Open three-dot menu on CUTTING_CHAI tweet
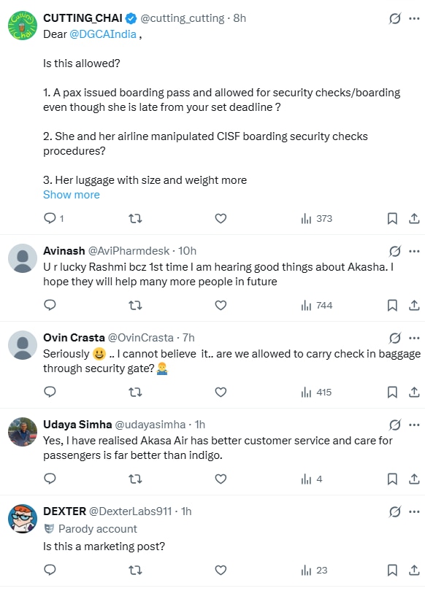Screen dimensions: 425x591 coord(414,18)
